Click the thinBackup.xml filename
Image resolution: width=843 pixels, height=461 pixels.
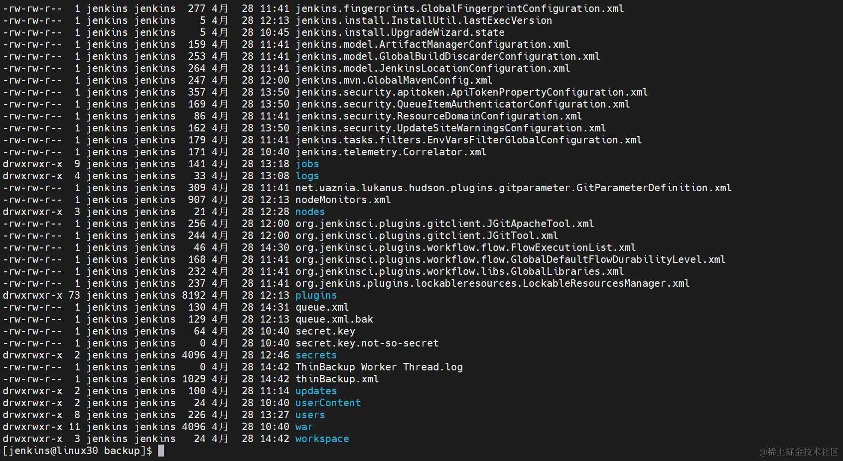point(337,379)
